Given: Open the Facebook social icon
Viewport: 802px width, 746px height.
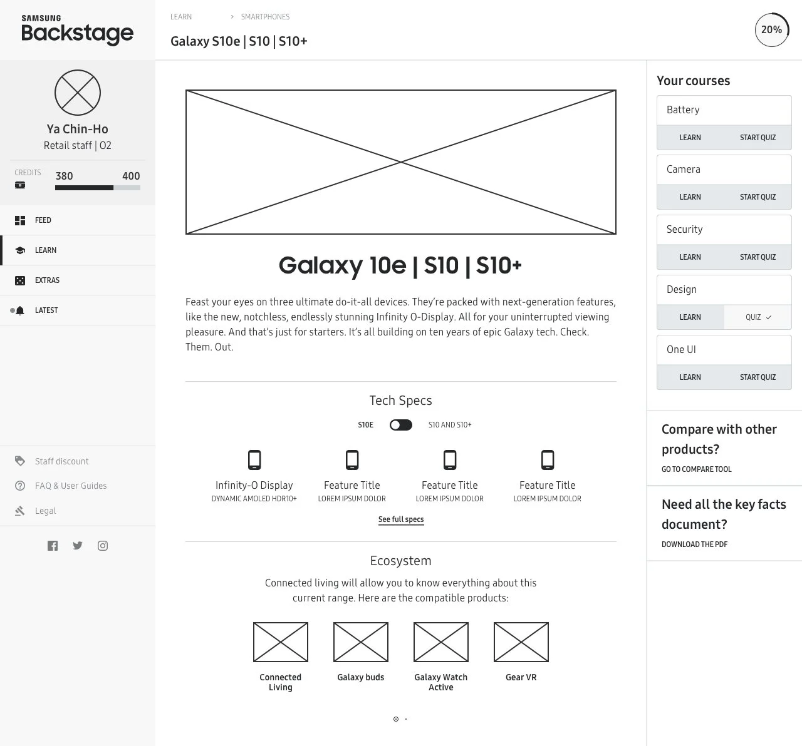Looking at the screenshot, I should [x=53, y=546].
